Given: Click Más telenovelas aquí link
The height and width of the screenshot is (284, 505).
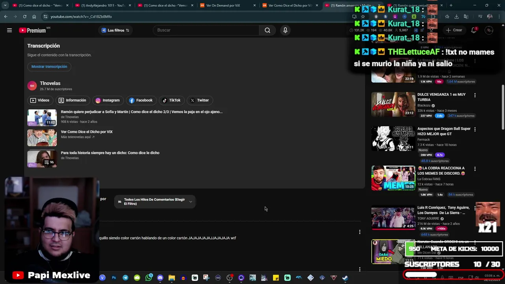Looking at the screenshot, I should (x=78, y=137).
